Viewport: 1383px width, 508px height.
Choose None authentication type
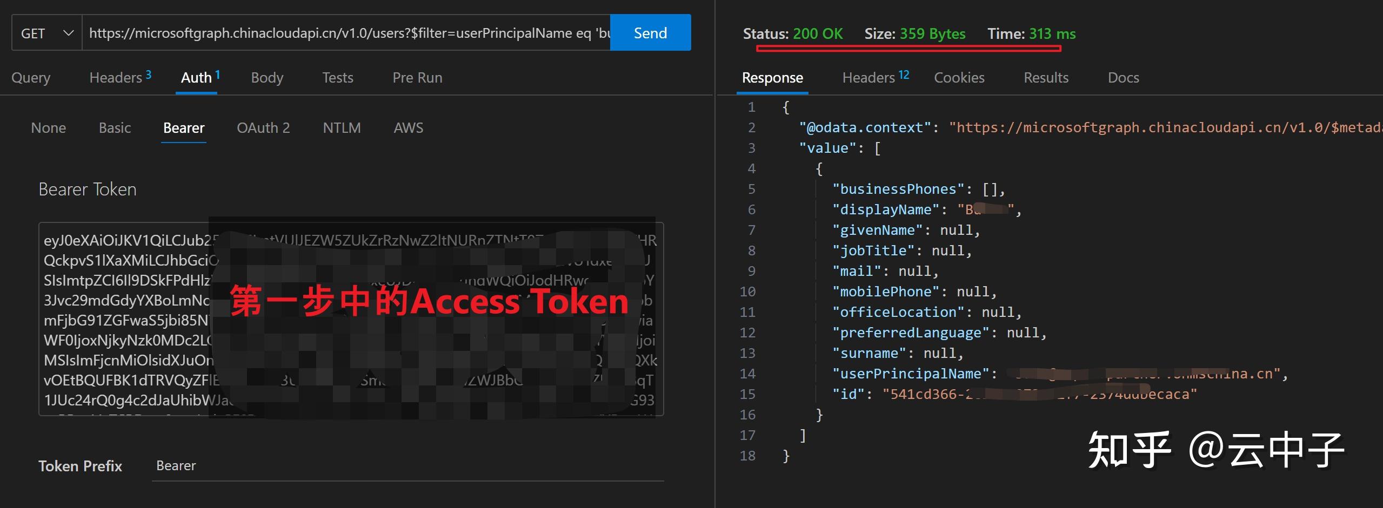(48, 128)
